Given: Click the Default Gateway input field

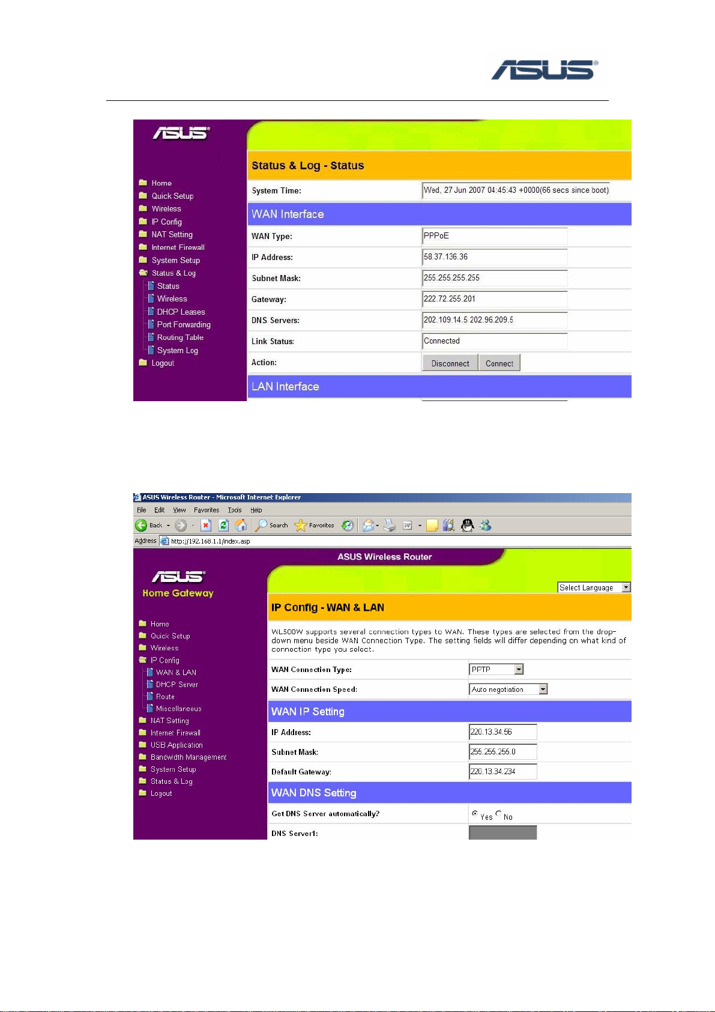Looking at the screenshot, I should (x=502, y=772).
